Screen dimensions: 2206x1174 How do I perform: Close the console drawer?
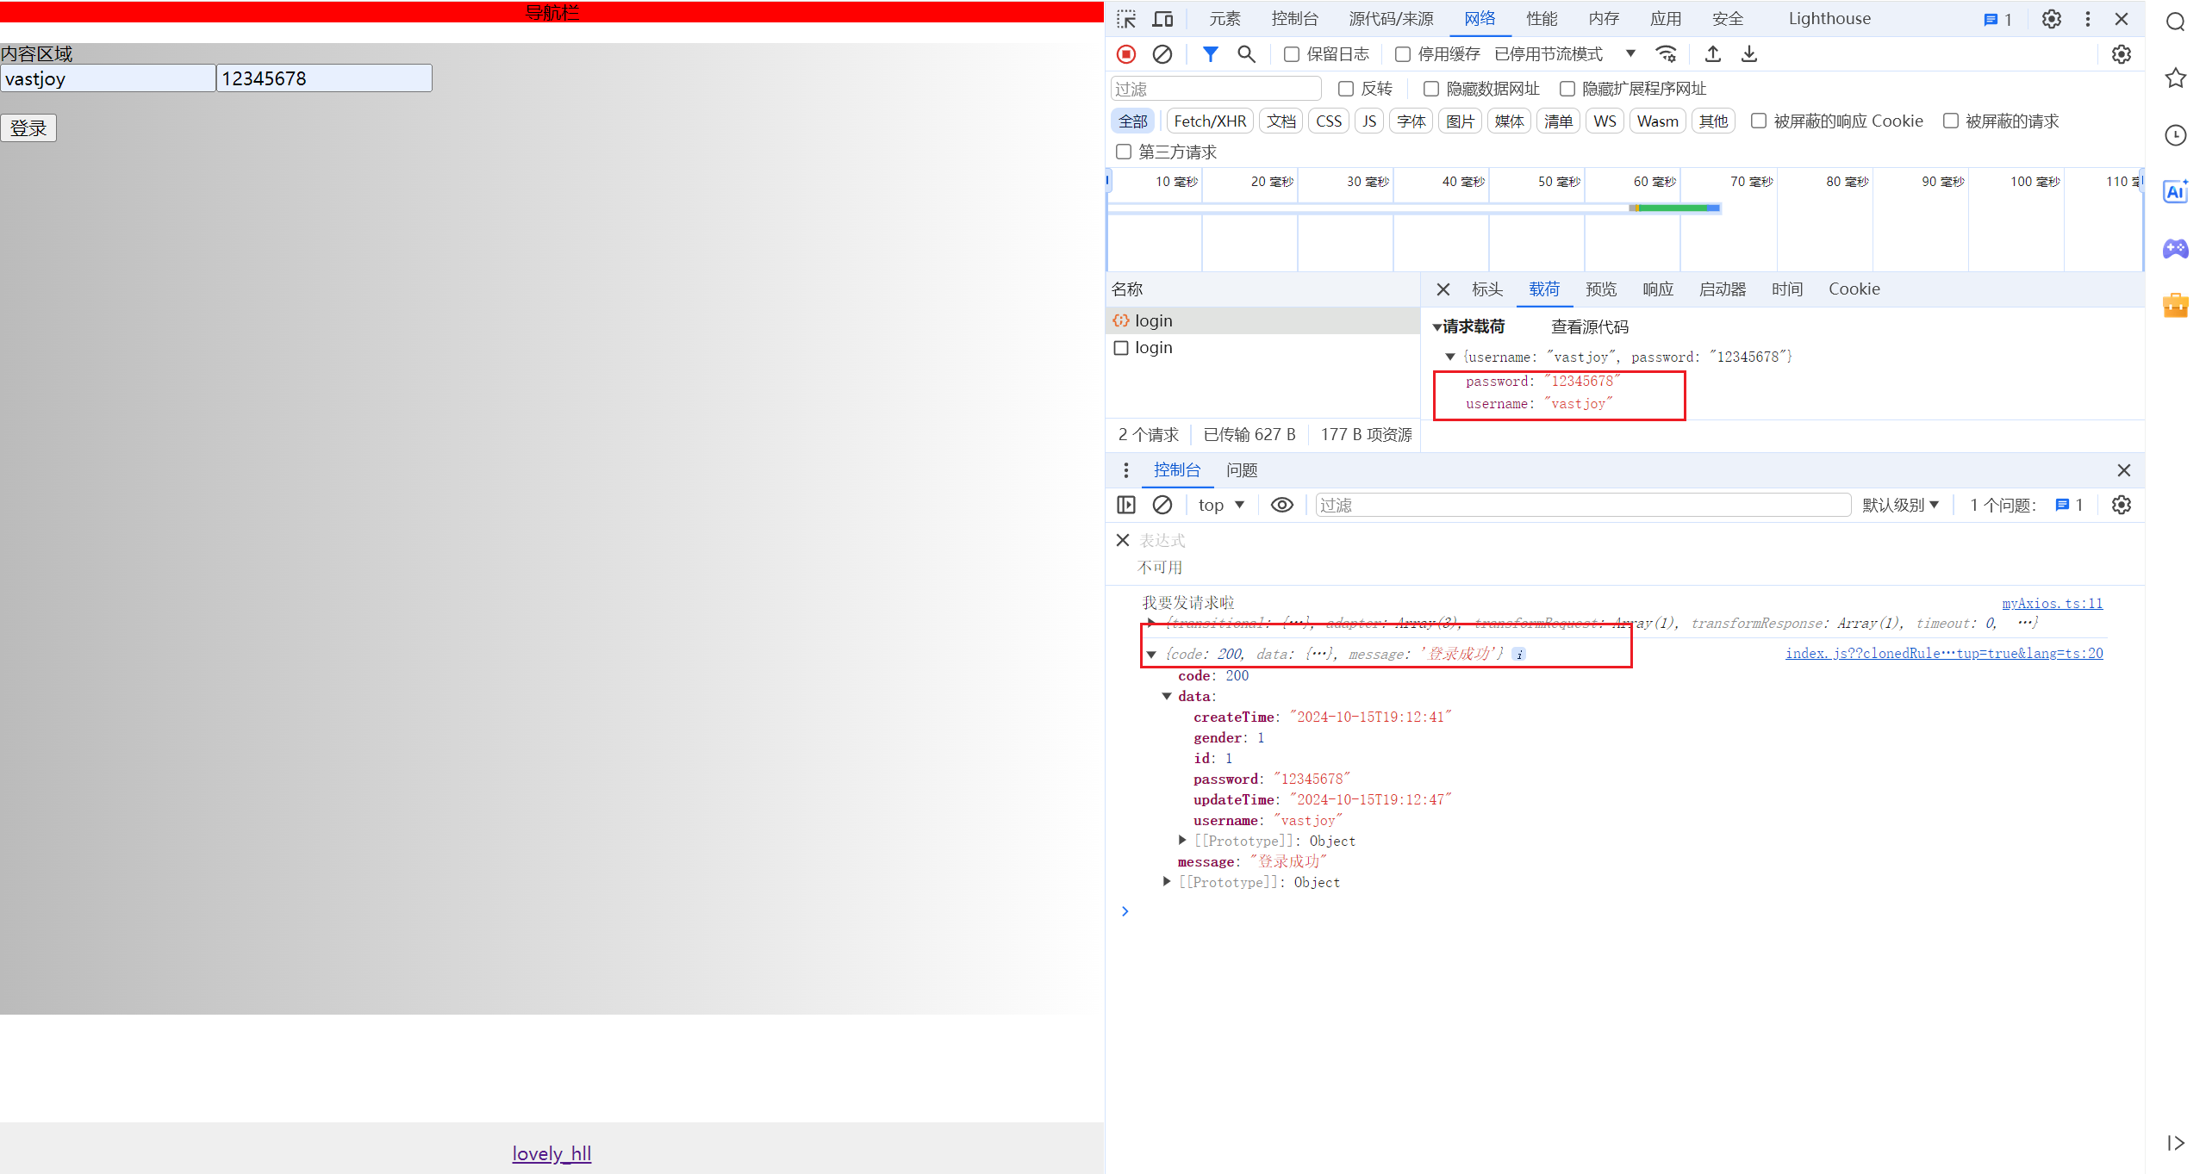[2124, 470]
